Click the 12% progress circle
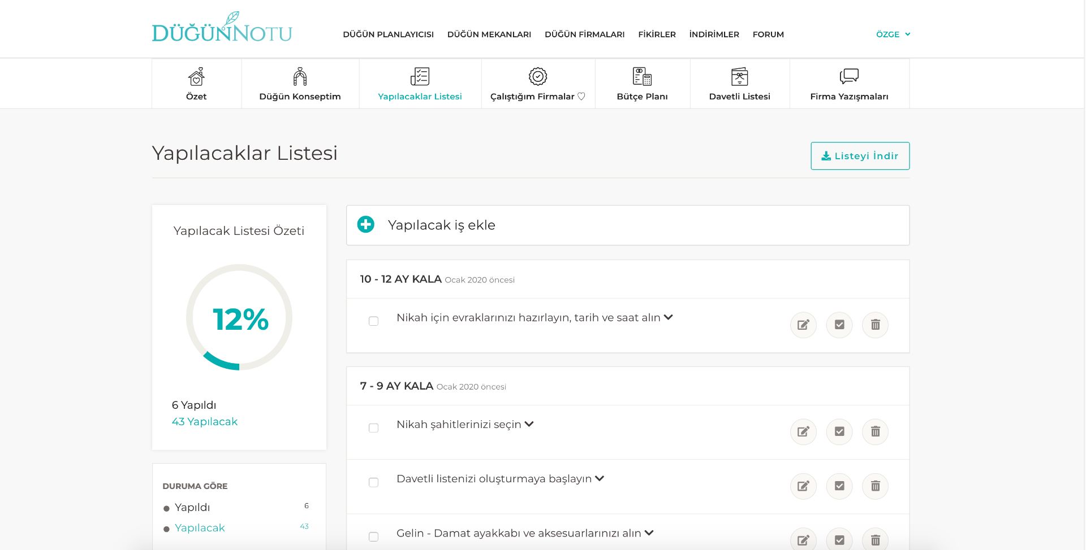The image size is (1086, 550). pyautogui.click(x=239, y=317)
